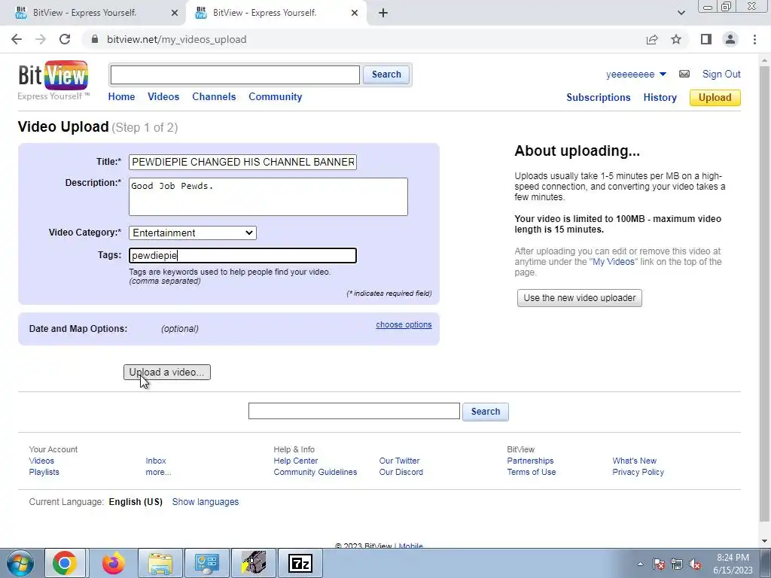Viewport: 771px width, 578px height.
Task: View site info via the padlock icon
Action: pos(95,39)
